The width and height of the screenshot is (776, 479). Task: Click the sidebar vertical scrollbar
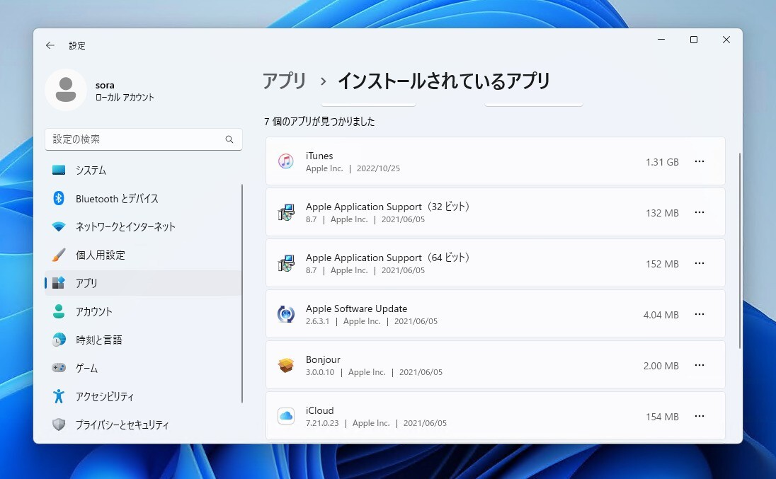[242, 294]
